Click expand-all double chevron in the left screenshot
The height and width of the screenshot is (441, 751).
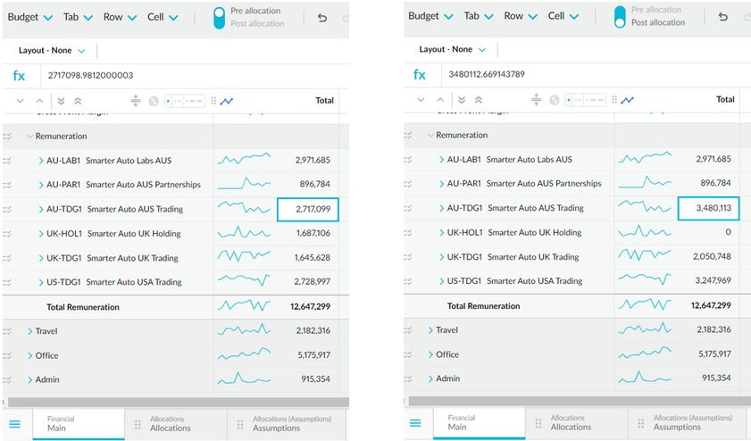click(x=61, y=101)
